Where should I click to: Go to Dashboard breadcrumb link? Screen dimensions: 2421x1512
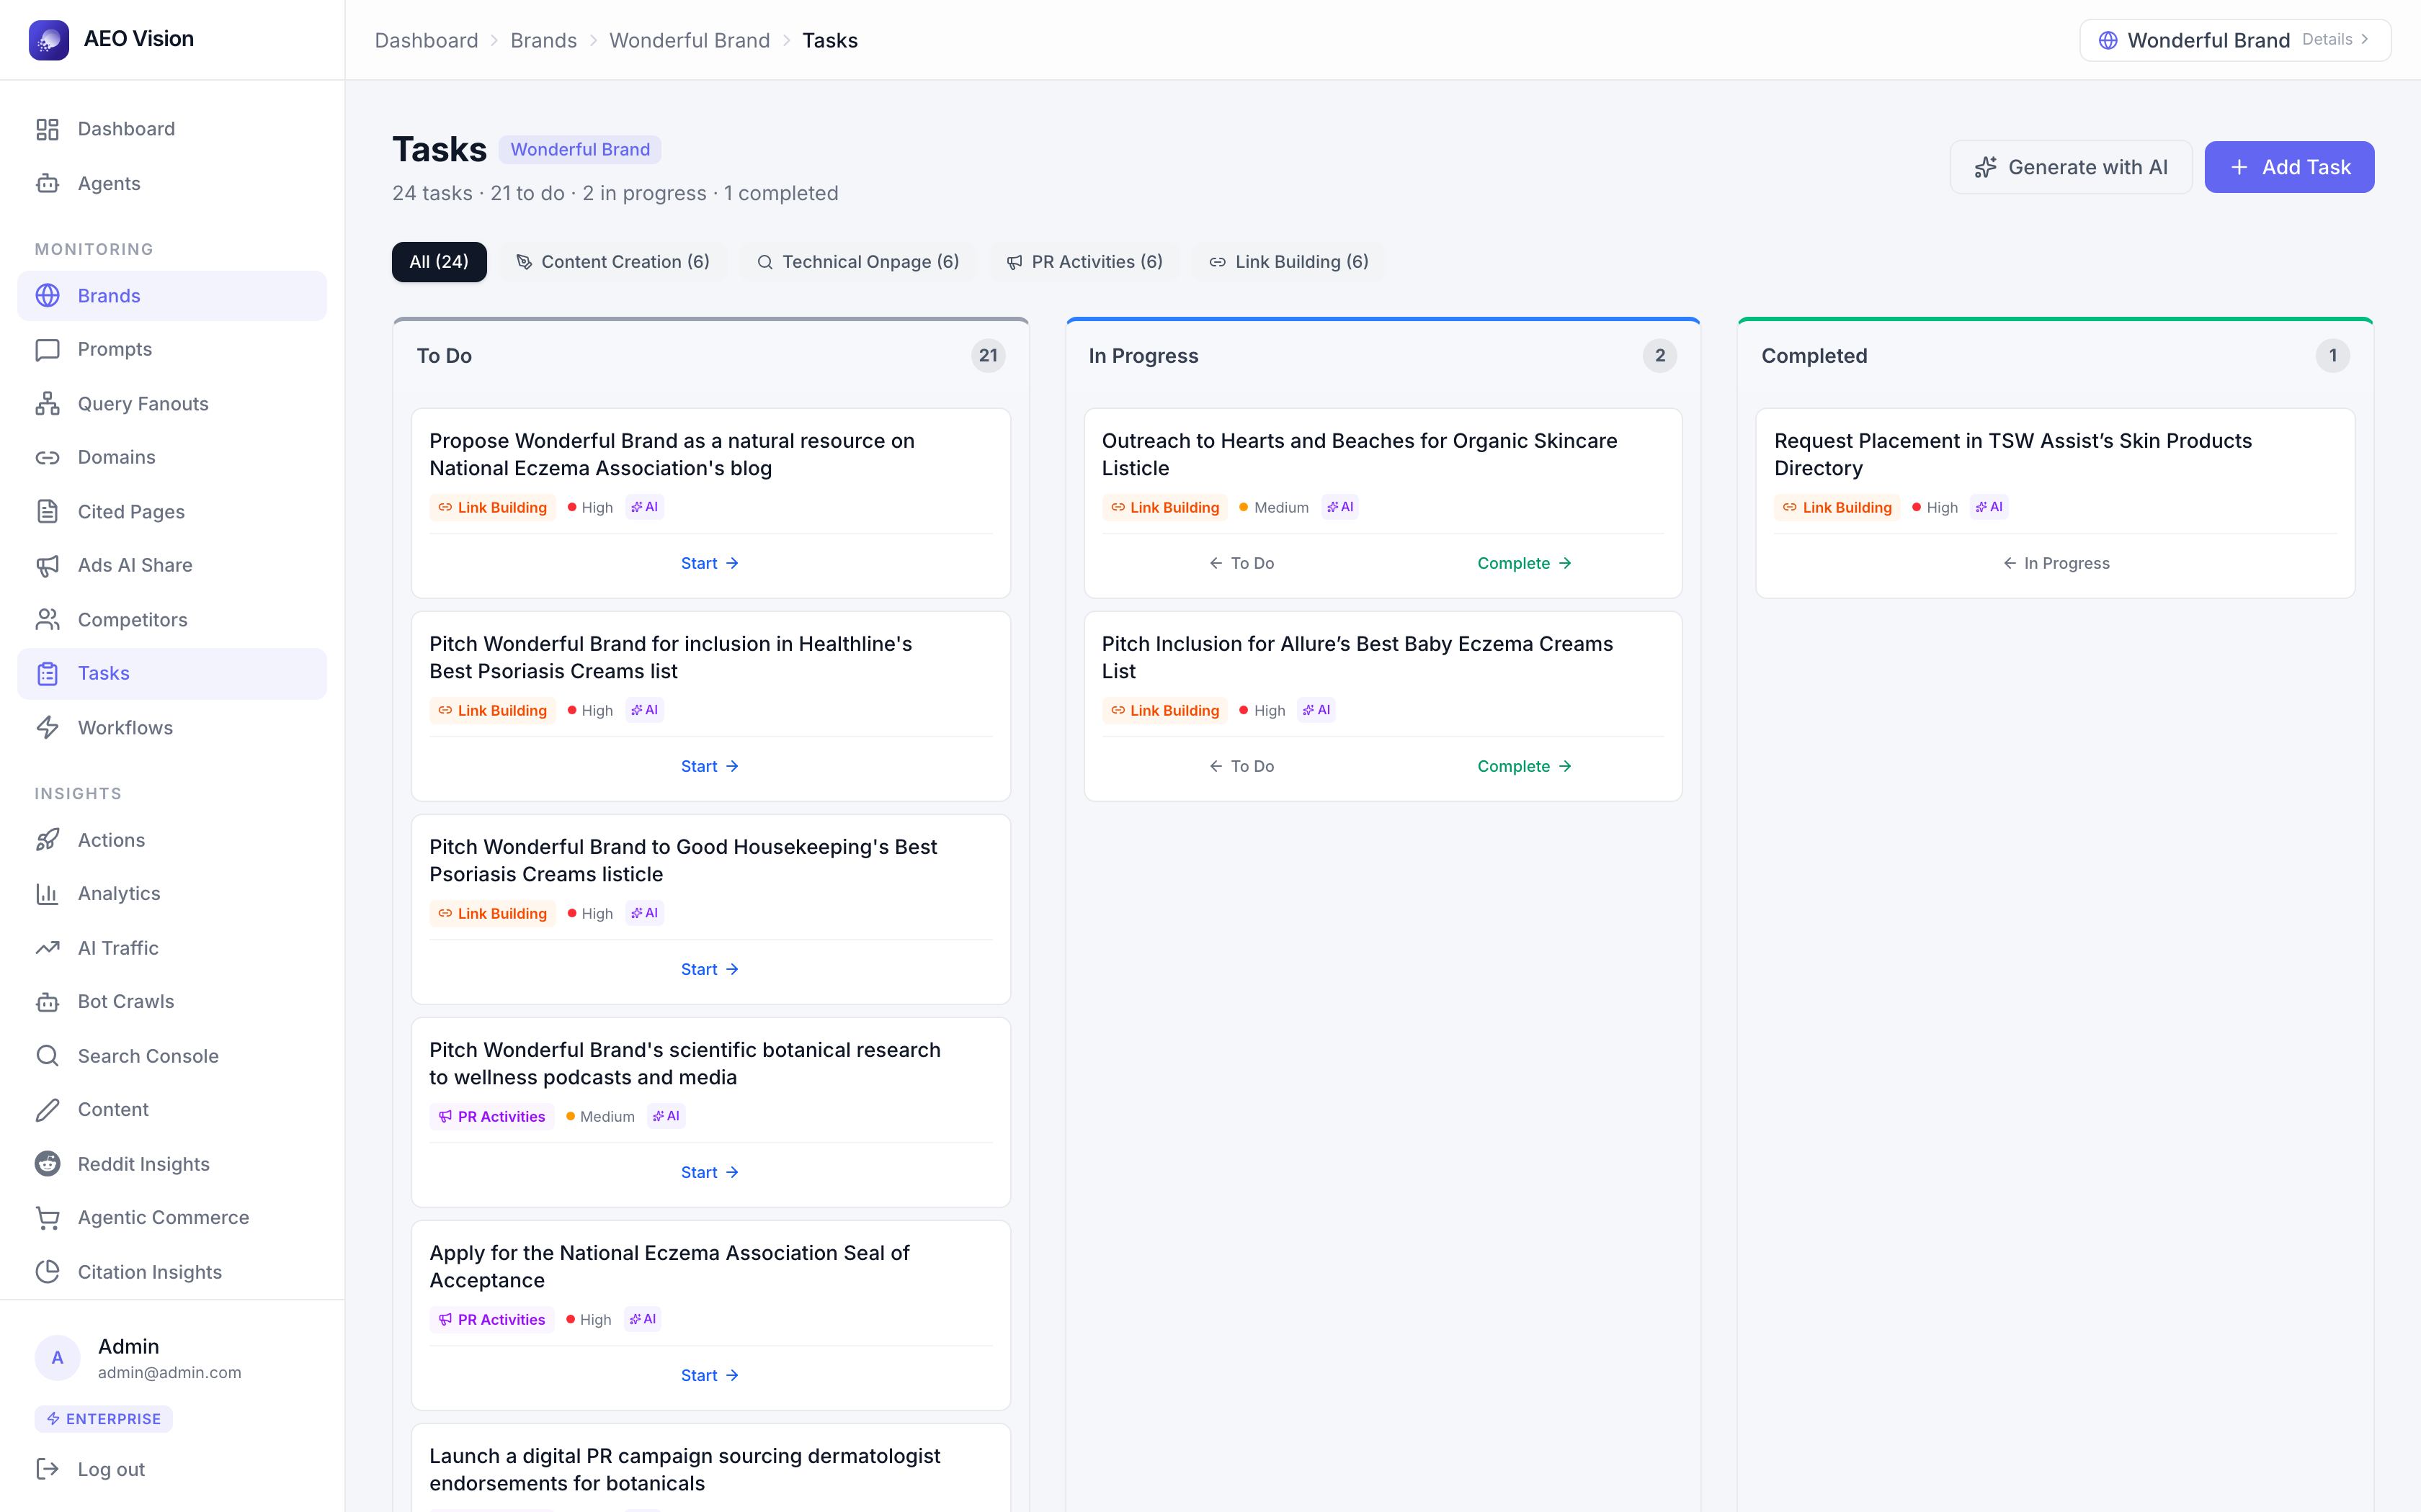coord(426,40)
